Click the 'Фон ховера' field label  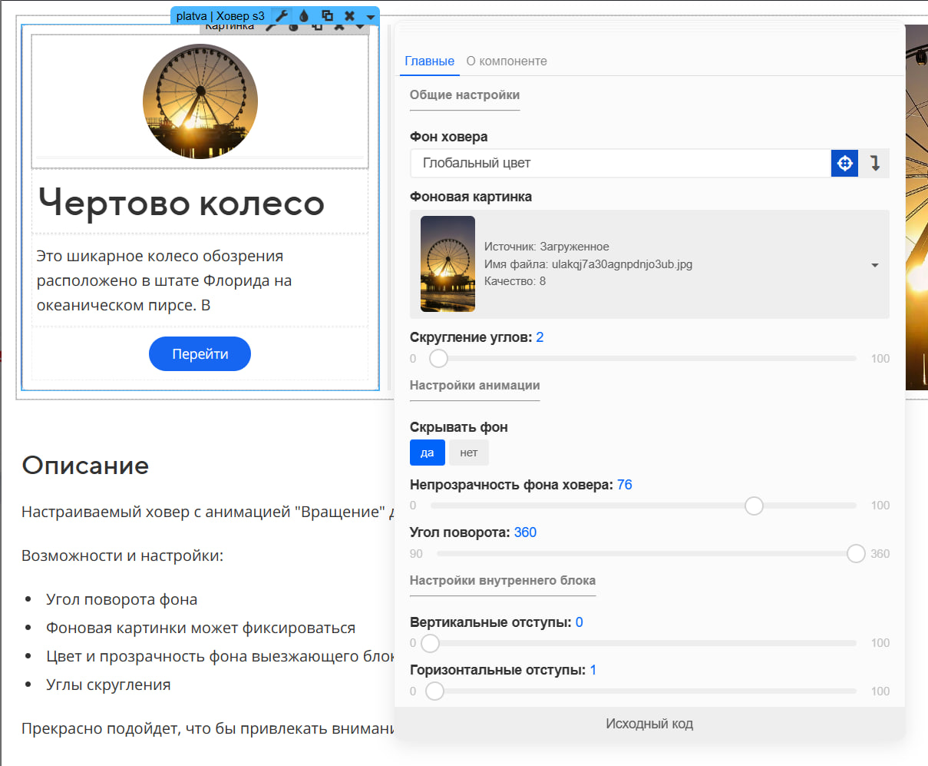pos(448,137)
